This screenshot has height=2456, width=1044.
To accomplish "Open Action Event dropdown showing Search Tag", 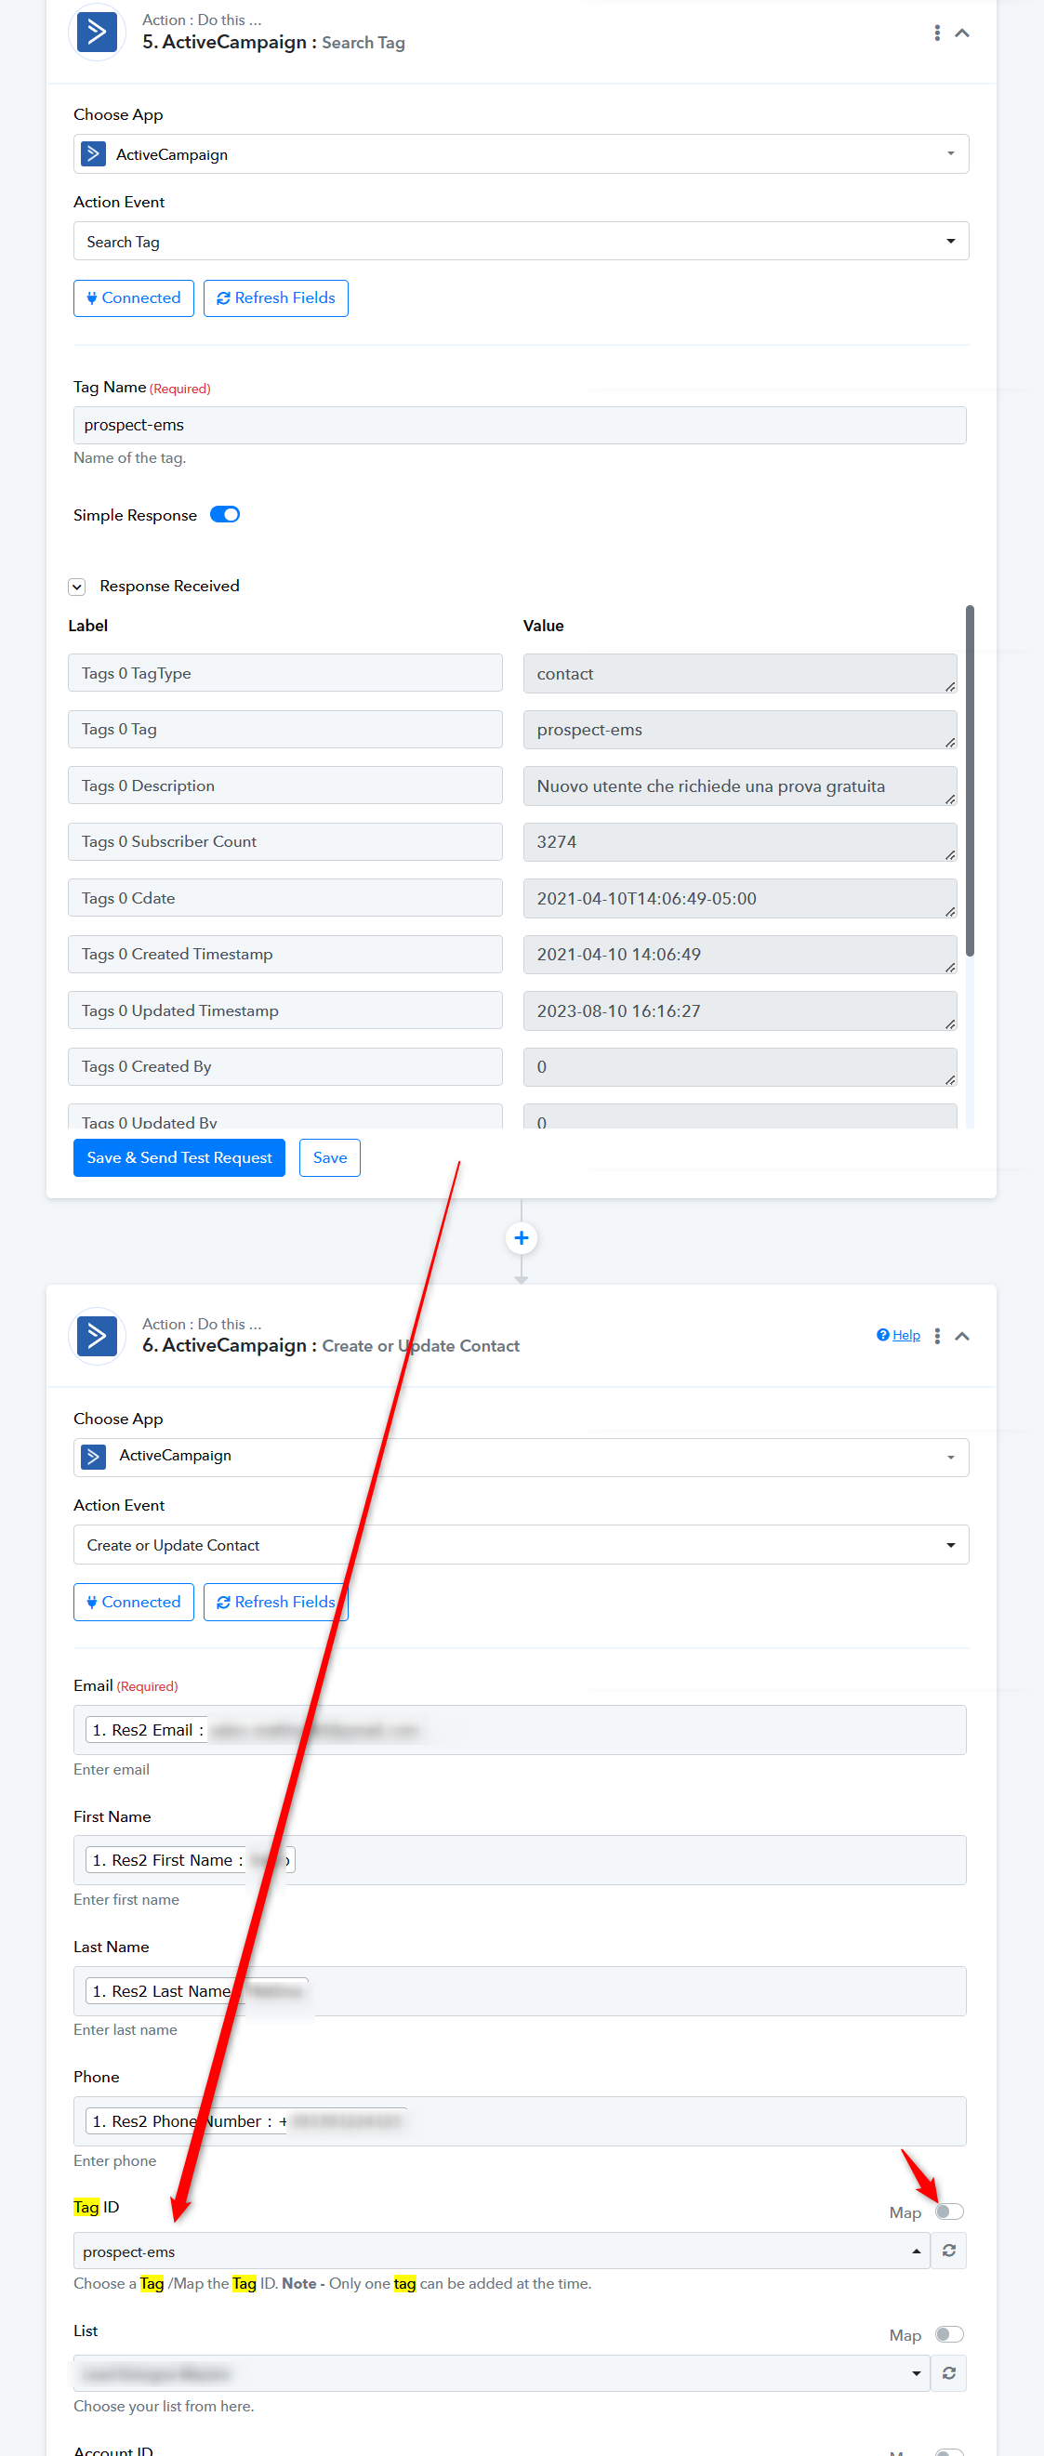I will (x=521, y=241).
